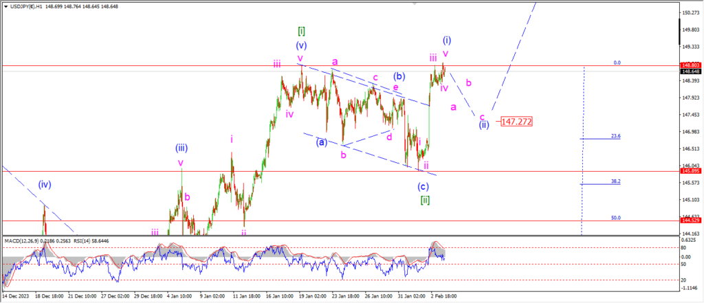
Task: Select the blue (iv) wave label
Action: click(x=45, y=184)
